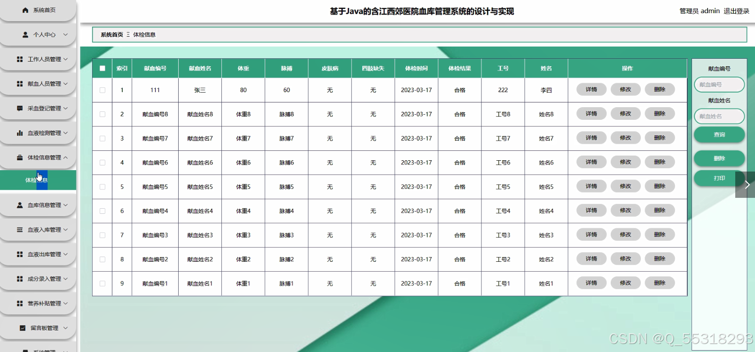Image resolution: width=755 pixels, height=352 pixels.
Task: Click the home icon beside 系统首页
Action: pyautogui.click(x=25, y=10)
